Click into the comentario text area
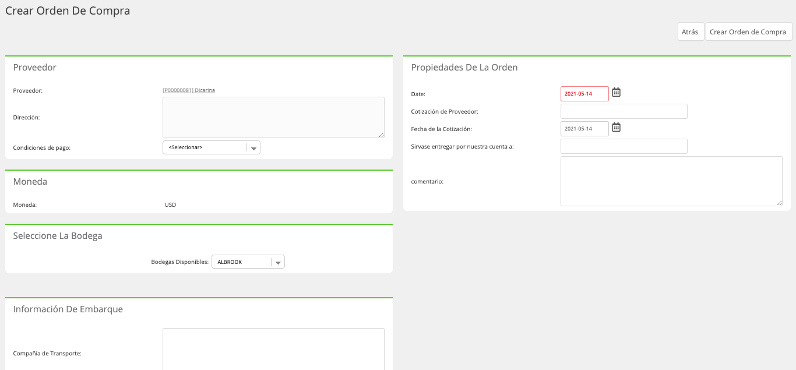Viewport: 796px width, 370px height. point(671,181)
